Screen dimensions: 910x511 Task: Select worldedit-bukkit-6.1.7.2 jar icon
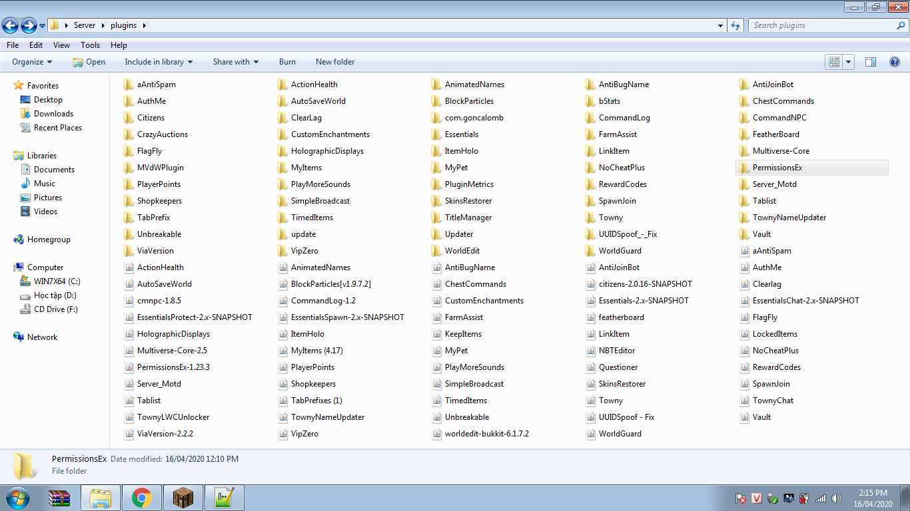click(436, 434)
